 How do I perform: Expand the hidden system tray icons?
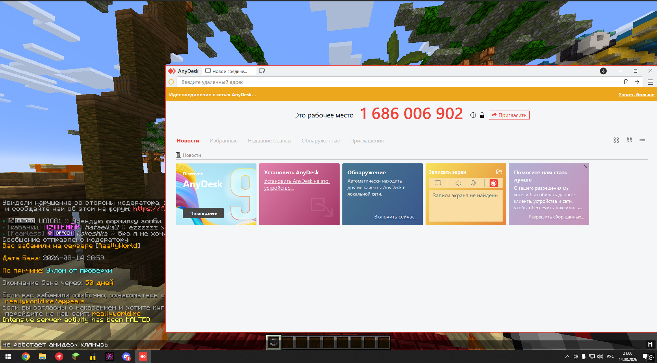[567, 356]
